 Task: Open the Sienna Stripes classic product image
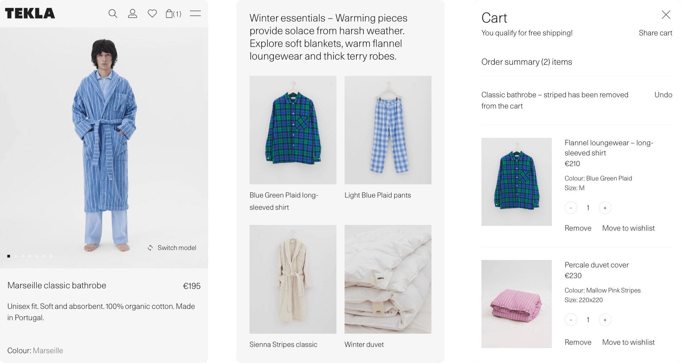(293, 279)
